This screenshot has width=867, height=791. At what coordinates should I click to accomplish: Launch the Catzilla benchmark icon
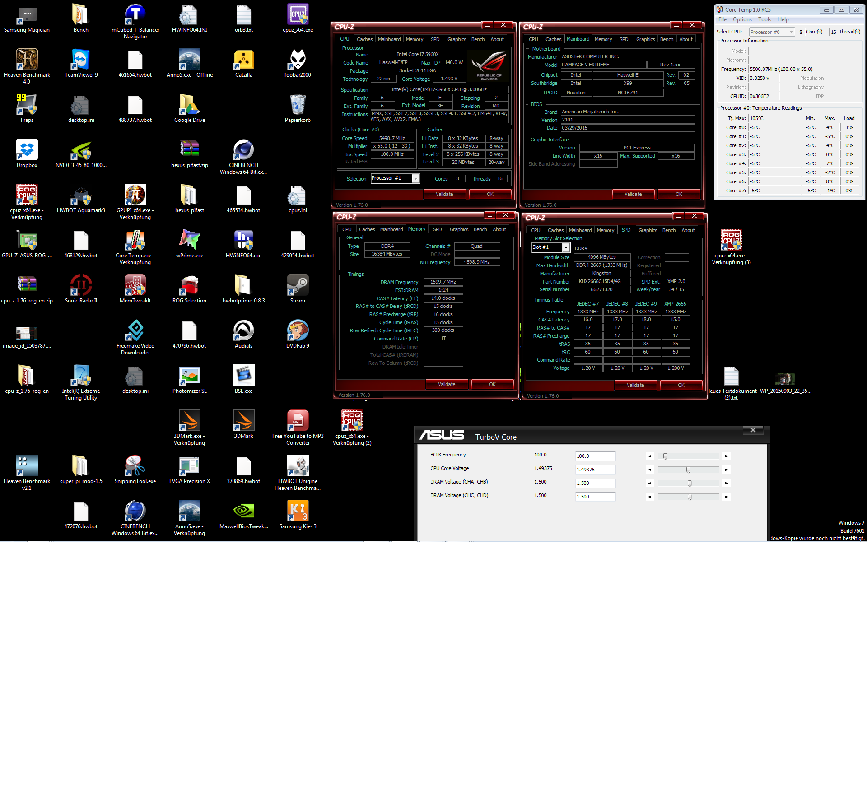coord(243,64)
